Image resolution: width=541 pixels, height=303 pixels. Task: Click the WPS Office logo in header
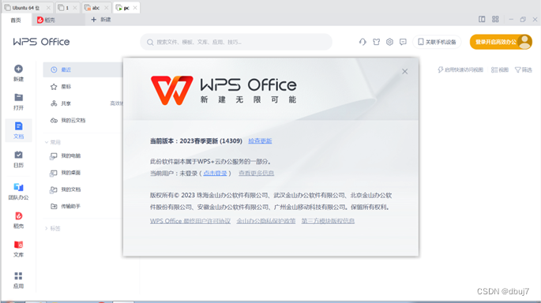pos(41,42)
